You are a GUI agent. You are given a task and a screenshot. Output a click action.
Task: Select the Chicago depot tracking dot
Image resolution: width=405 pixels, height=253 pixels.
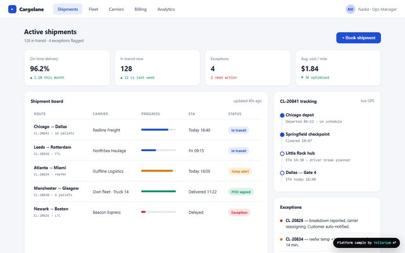pyautogui.click(x=282, y=115)
